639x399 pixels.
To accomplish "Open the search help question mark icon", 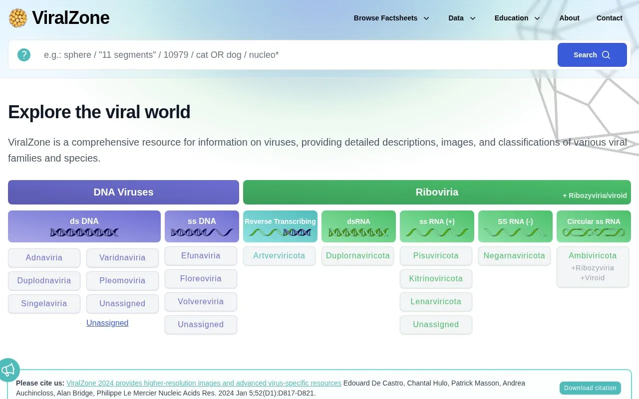I will pos(24,55).
